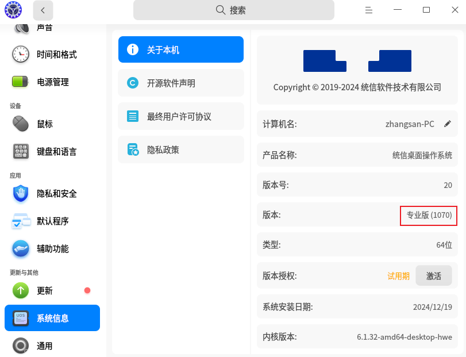This screenshot has height=357, width=466.
Task: Open the hamburger main menu
Action: [x=369, y=10]
